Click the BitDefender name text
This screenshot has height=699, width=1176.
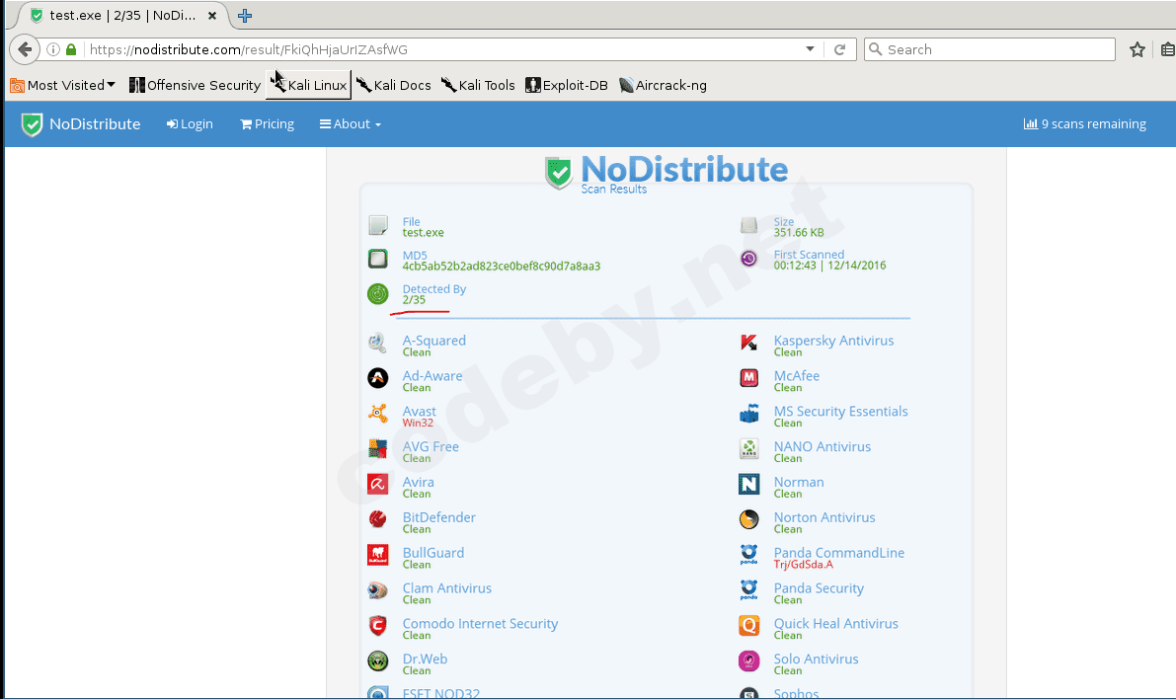pyautogui.click(x=438, y=517)
